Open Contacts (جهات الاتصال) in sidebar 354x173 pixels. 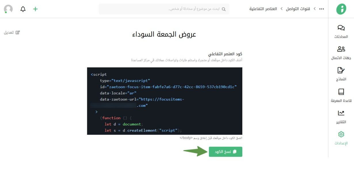point(341,49)
